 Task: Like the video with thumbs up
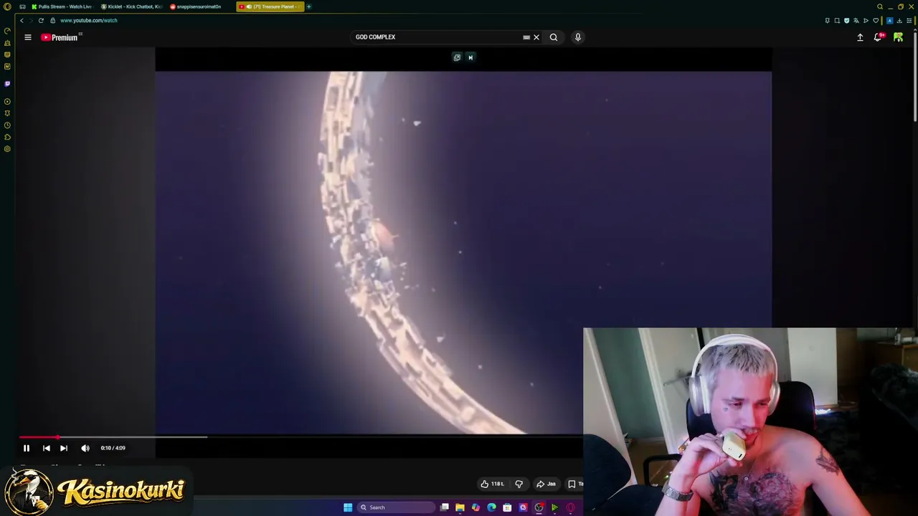[x=492, y=484]
